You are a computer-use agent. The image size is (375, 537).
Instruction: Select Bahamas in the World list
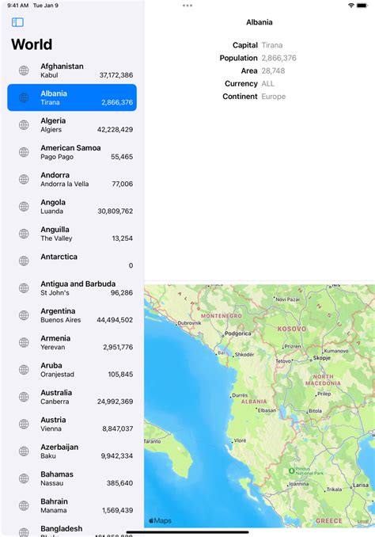pos(72,478)
